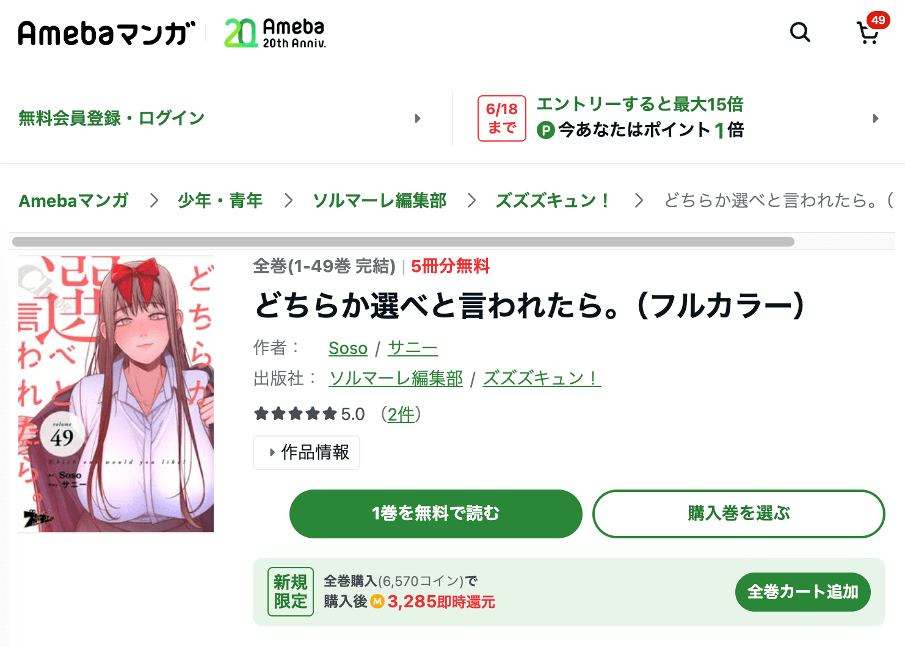The width and height of the screenshot is (905, 647).
Task: Open the ズズズキュン！ breadcrumb
Action: 552,200
